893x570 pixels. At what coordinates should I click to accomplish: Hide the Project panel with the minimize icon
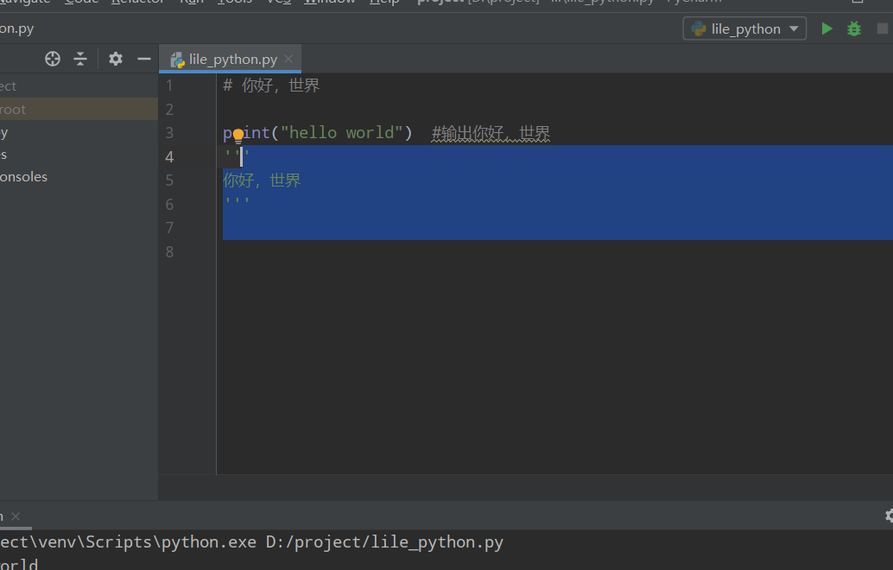point(143,59)
